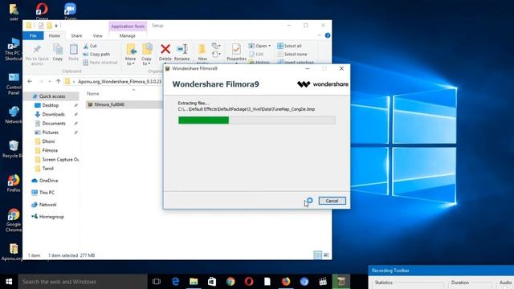Open the Tamil folder in sidebar
514x289 pixels.
(x=47, y=169)
